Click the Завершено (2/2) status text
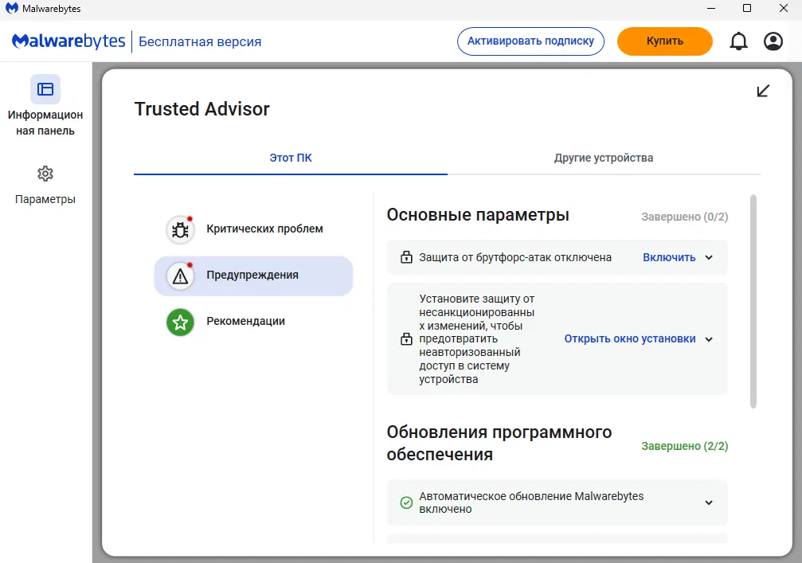The width and height of the screenshot is (802, 563). 684,446
